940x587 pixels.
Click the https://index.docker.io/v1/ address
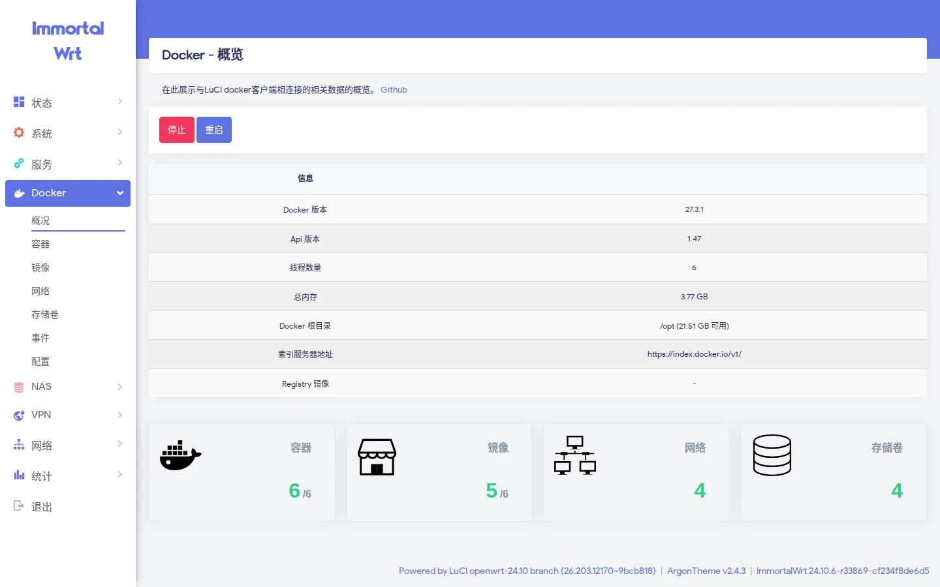695,354
